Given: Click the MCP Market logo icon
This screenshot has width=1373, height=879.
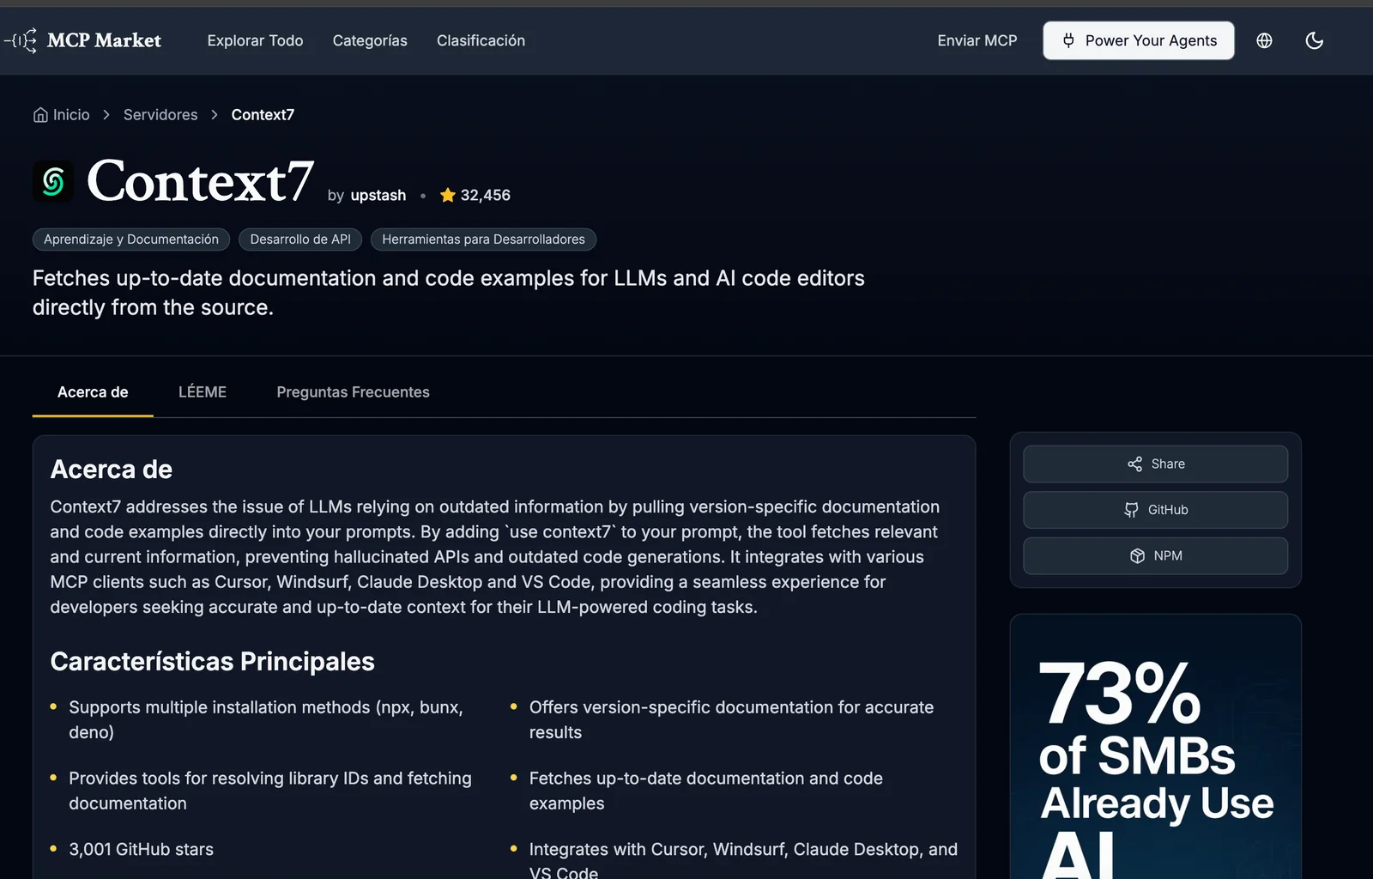Looking at the screenshot, I should [21, 40].
